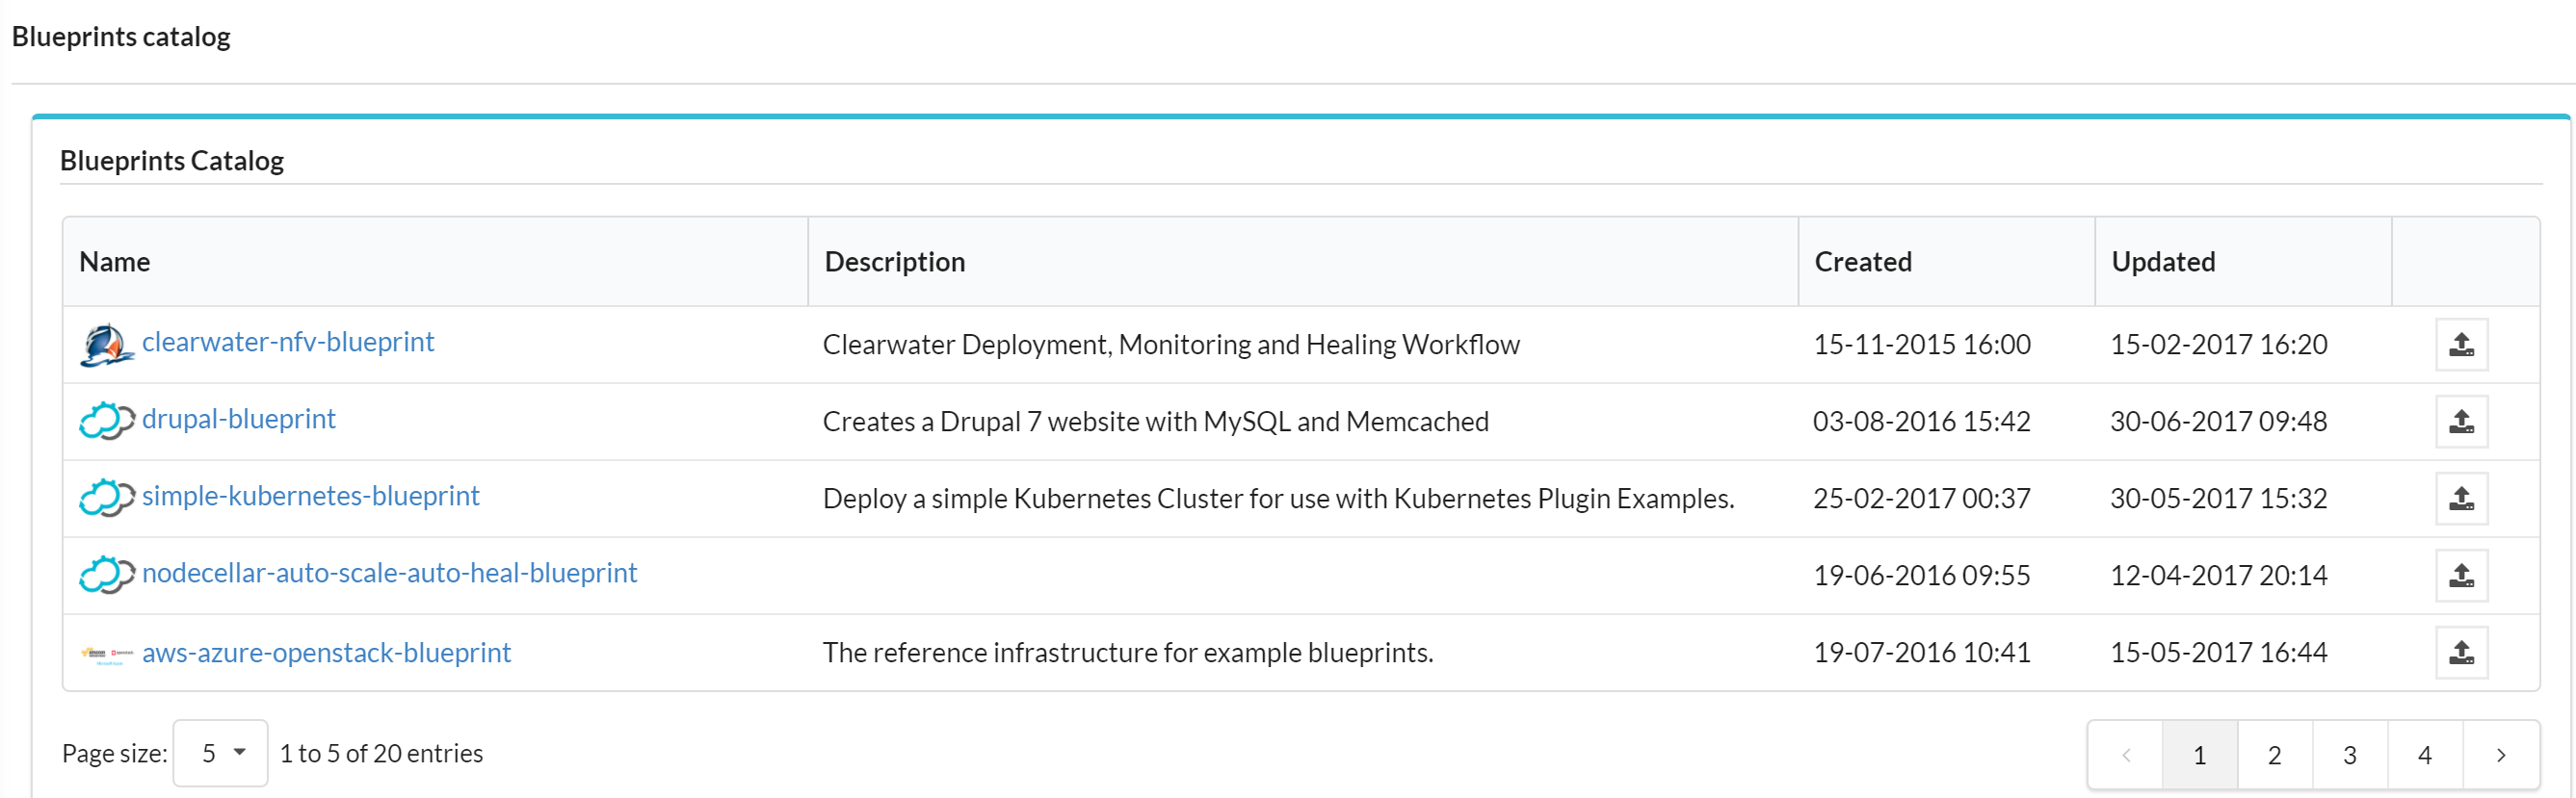
Task: Click the cloud logo beside simple-kubernetes-blueprint
Action: pos(107,498)
